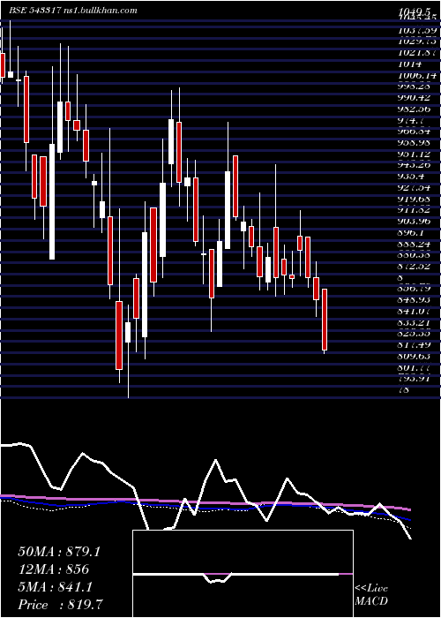The height and width of the screenshot is (618, 441).
Task: Select the 1014 price axis label
Action: click(x=410, y=64)
